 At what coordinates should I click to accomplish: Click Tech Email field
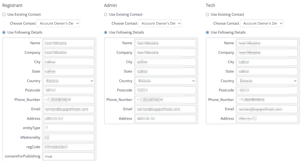pyautogui.click(x=267, y=109)
